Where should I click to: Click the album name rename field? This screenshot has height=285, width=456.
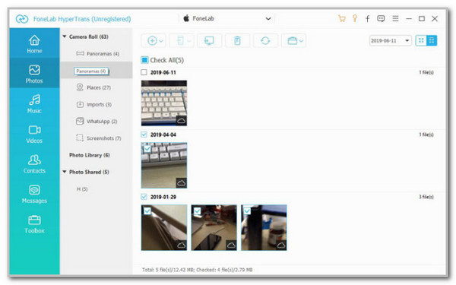(91, 71)
